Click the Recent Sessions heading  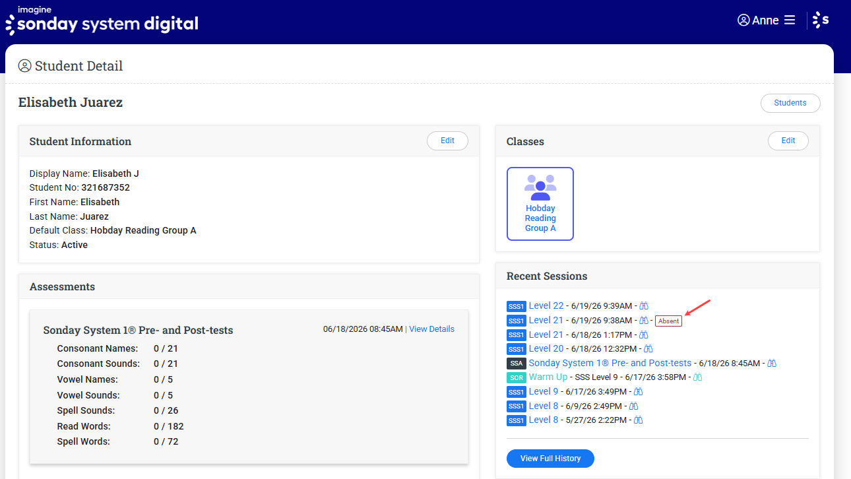pos(547,276)
